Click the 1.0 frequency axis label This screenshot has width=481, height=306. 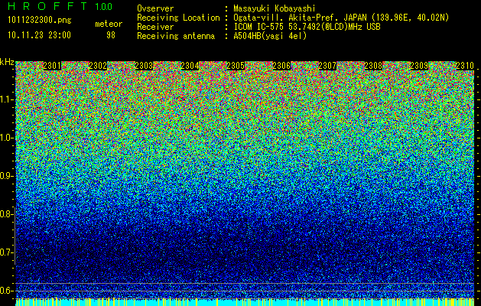click(x=7, y=138)
